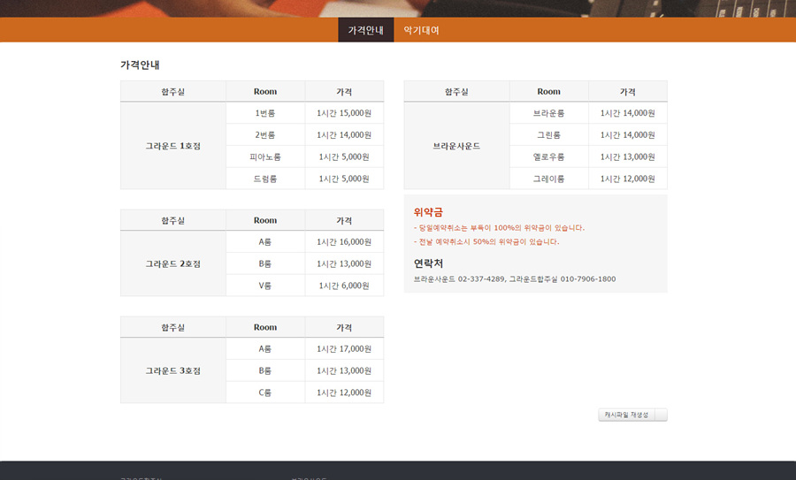The height and width of the screenshot is (480, 796).
Task: Select the 옐로우룸 room cell
Action: [548, 156]
